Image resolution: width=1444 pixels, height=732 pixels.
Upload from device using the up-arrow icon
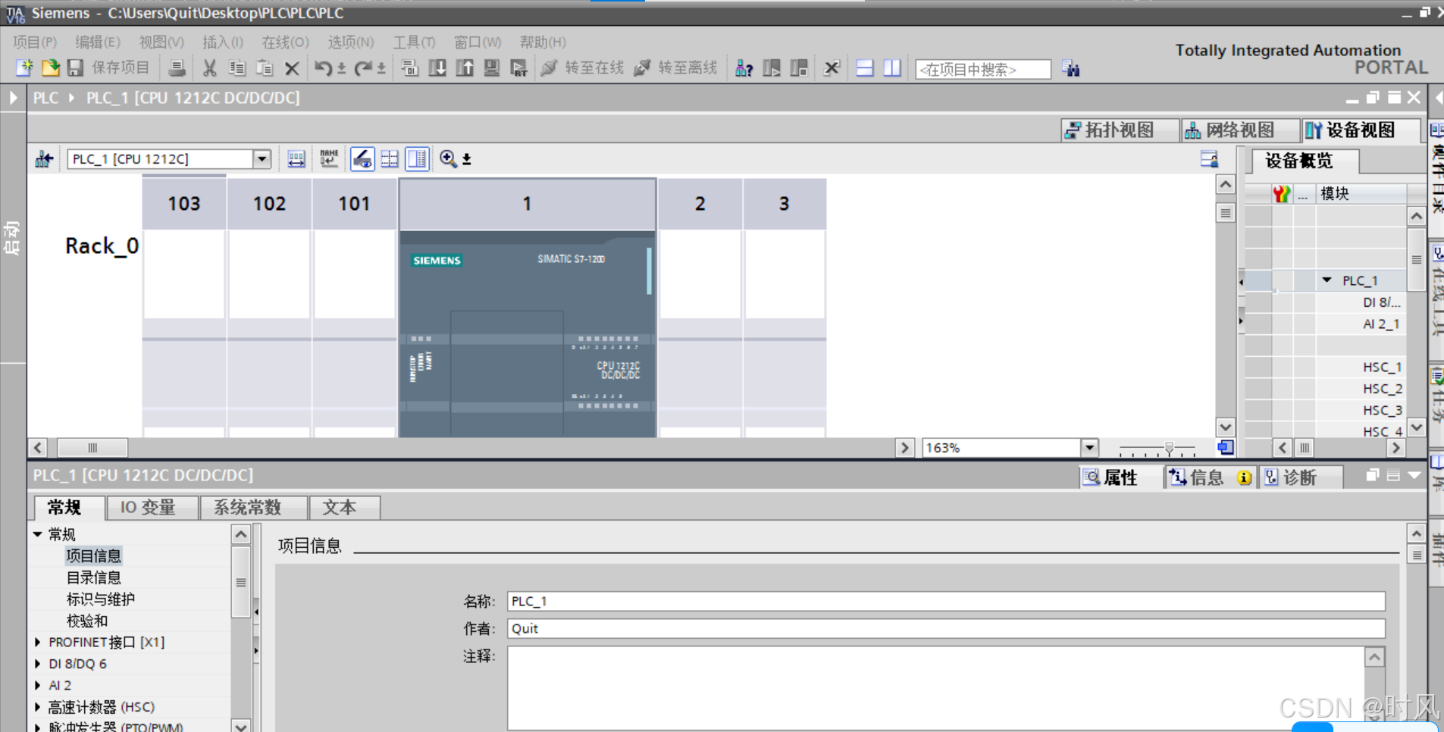(x=465, y=68)
